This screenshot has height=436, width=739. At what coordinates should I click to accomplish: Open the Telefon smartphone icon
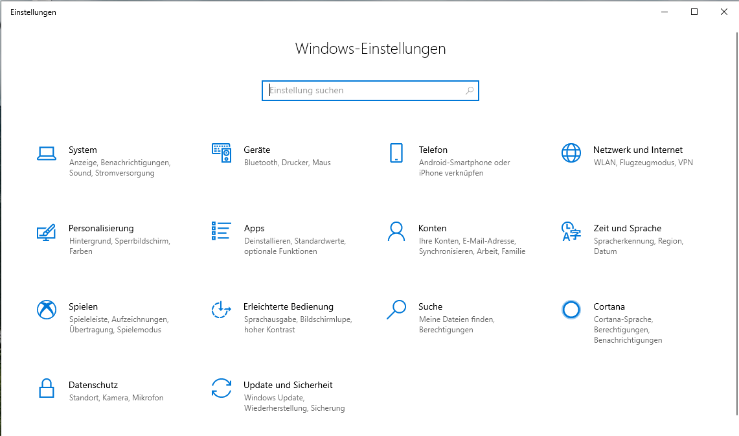click(396, 153)
